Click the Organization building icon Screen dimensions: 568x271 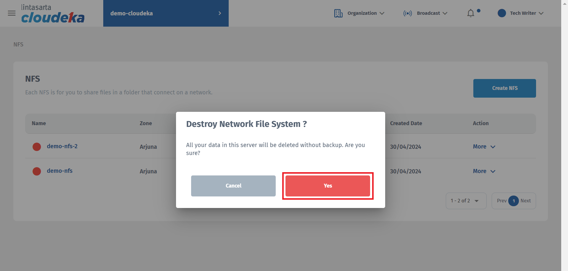[x=338, y=13]
